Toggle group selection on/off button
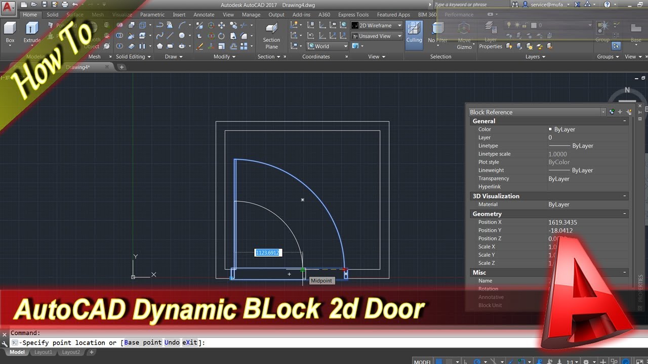648x364 pixels. (x=616, y=46)
